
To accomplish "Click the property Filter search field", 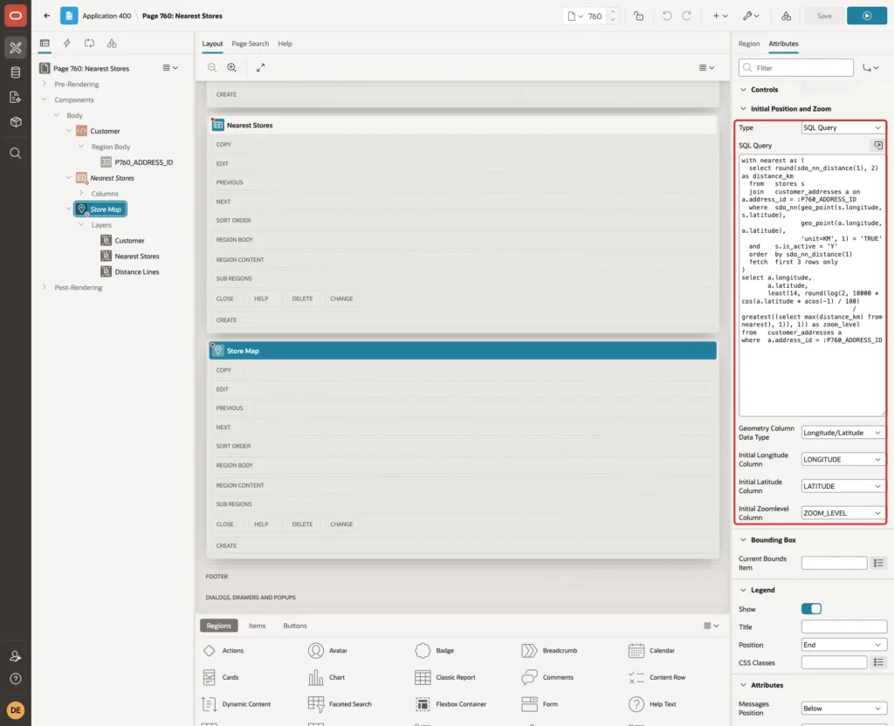I will [x=796, y=68].
